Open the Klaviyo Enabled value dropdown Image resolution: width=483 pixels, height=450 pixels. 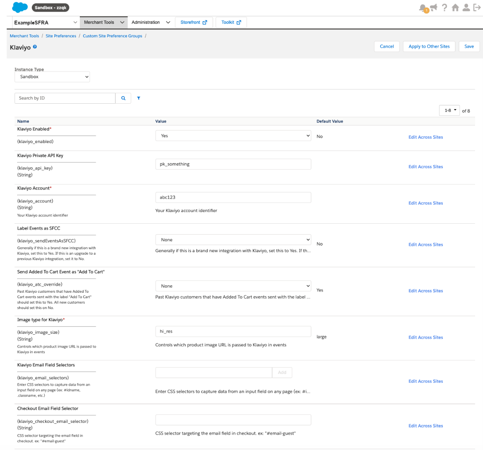(233, 136)
